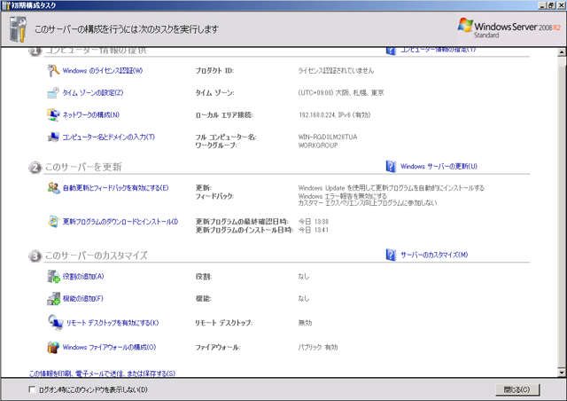This screenshot has width=567, height=401.
Task: Click the title bar system menu icon
Action: pos(5,5)
